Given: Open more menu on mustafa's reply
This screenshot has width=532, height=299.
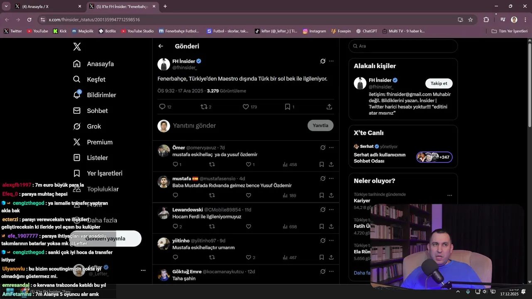Looking at the screenshot, I should coord(331,179).
